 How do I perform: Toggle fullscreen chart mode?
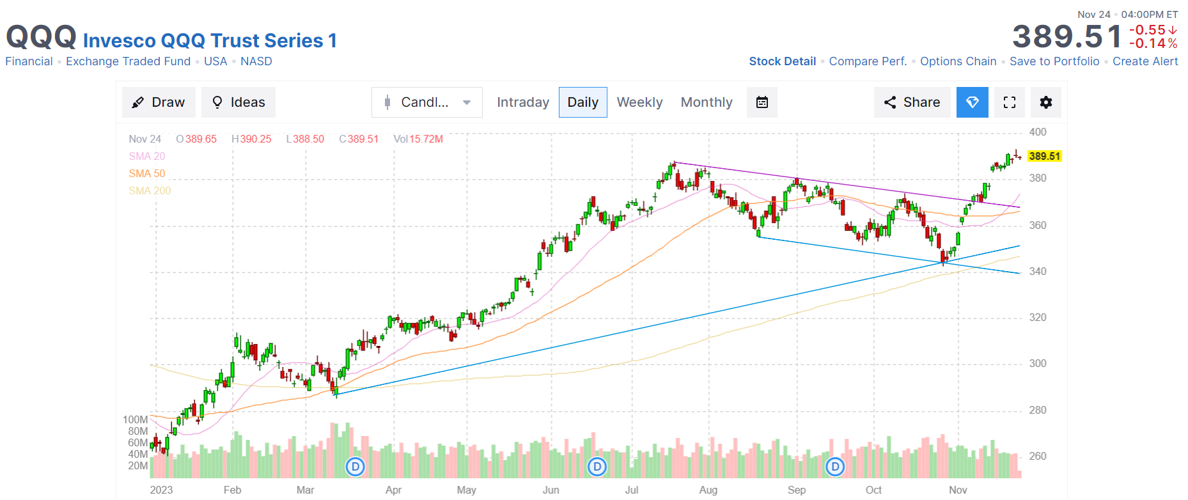(x=1010, y=102)
